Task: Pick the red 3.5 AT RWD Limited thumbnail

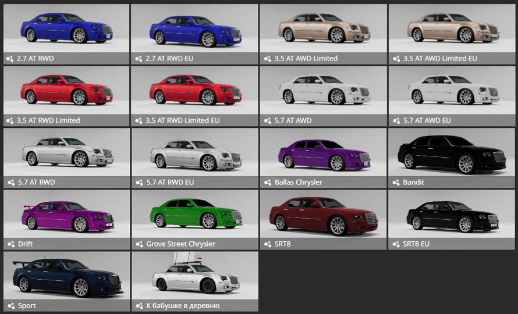Action: pyautogui.click(x=66, y=91)
